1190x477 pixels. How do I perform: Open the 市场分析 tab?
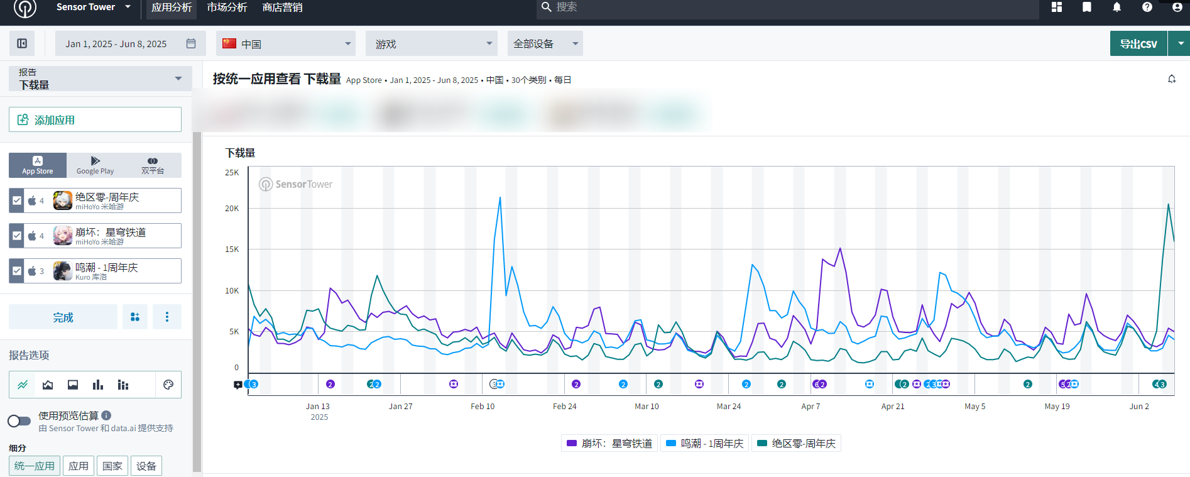tap(227, 8)
